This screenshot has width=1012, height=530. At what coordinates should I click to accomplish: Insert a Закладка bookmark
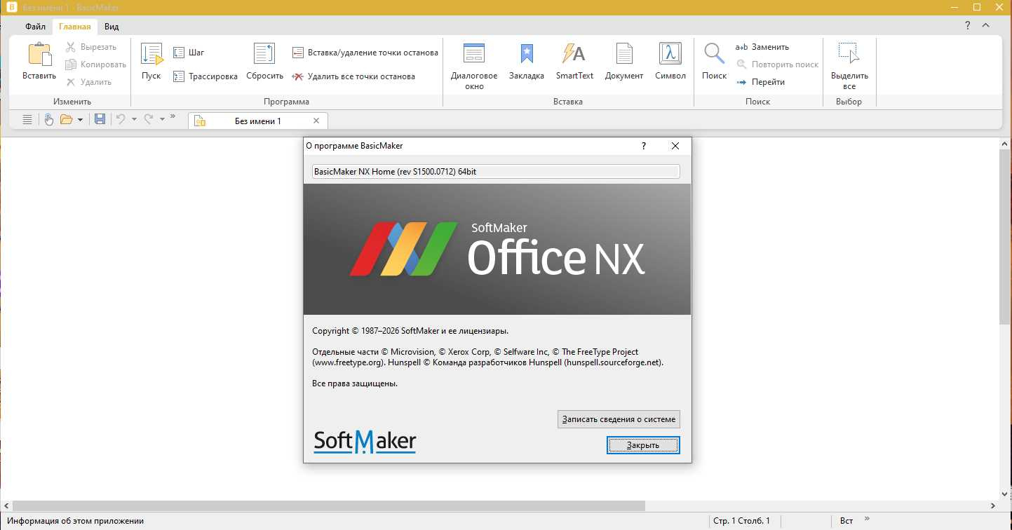(x=526, y=54)
